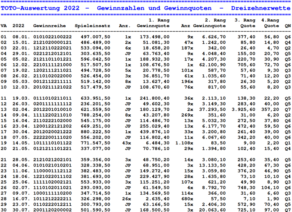Click the '4.Rang' header label

[270, 20]
